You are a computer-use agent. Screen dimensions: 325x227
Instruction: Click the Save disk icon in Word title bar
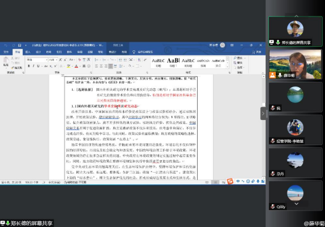19,45
